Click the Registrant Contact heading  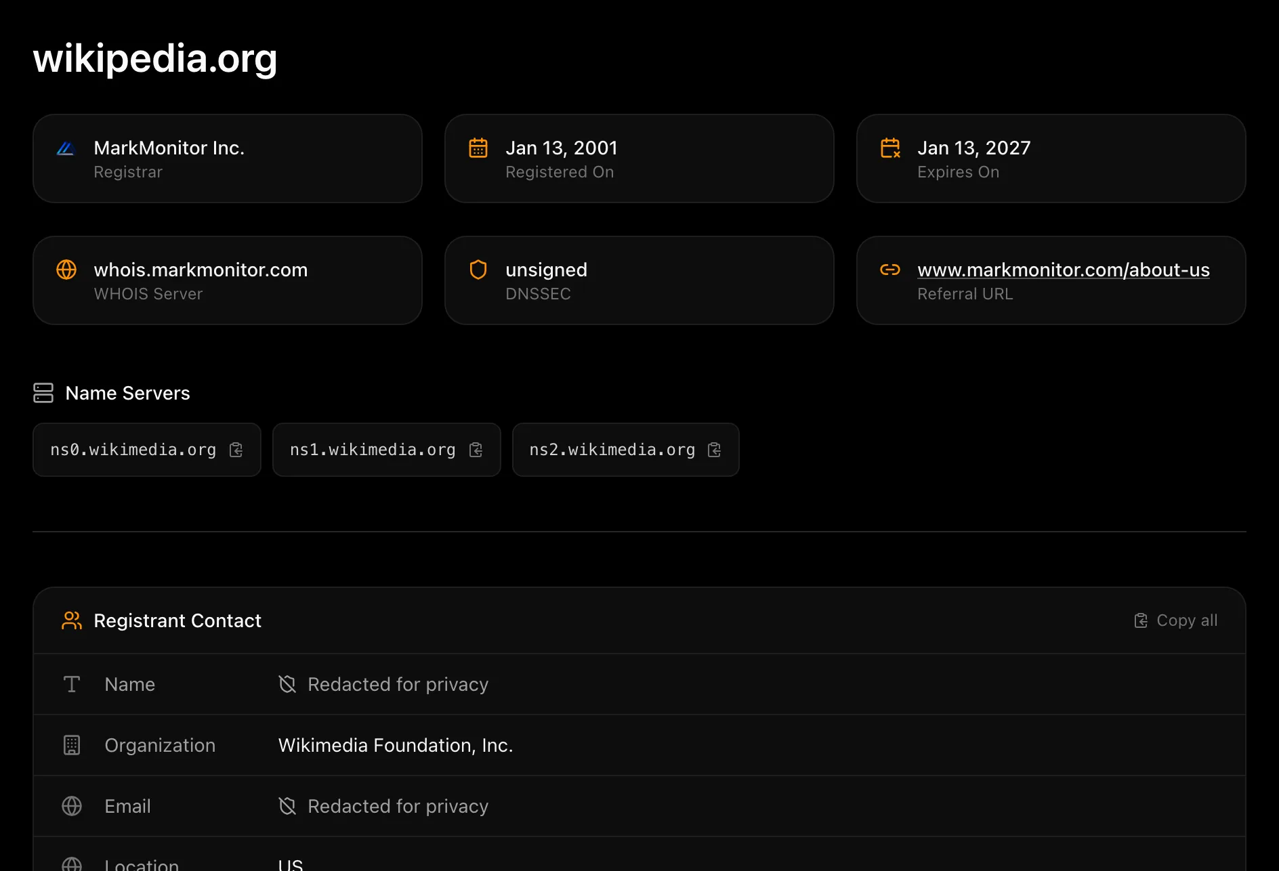pyautogui.click(x=177, y=620)
